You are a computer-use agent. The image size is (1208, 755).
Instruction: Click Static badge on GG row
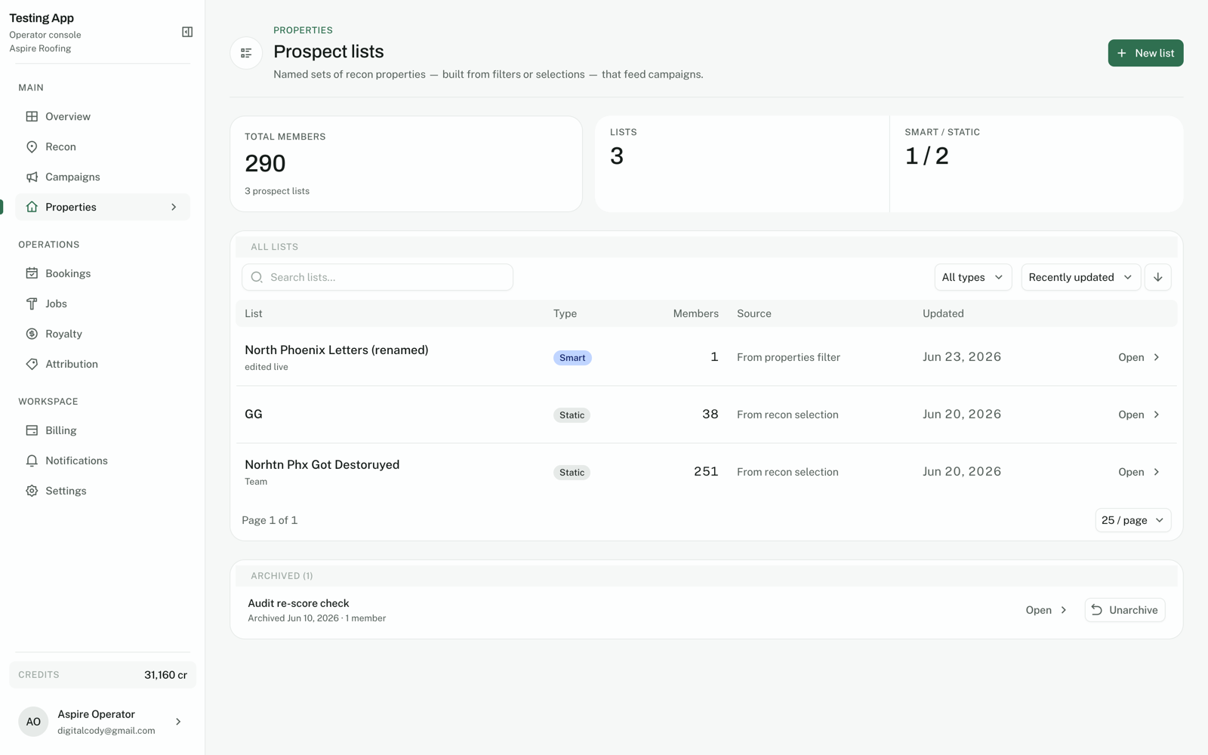(572, 415)
